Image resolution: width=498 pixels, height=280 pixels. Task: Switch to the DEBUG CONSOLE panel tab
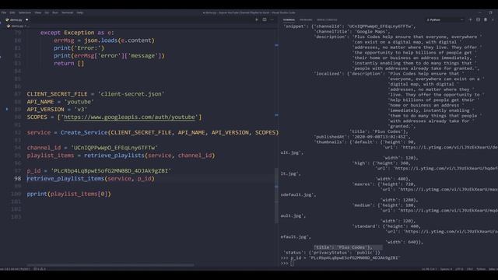(x=327, y=19)
